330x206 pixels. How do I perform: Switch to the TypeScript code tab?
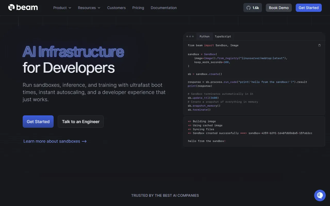tap(223, 37)
